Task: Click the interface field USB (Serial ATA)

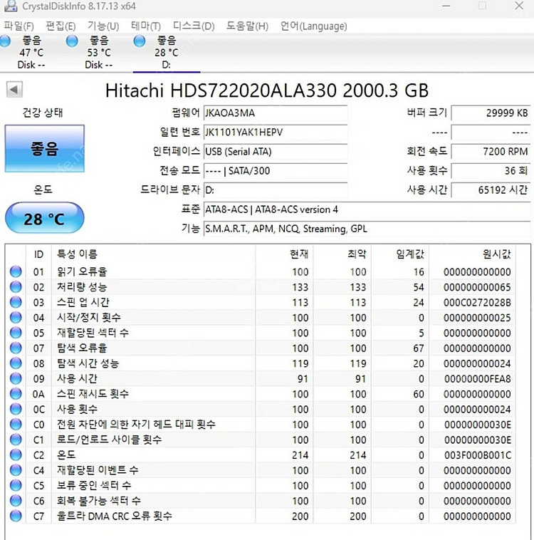Action: click(x=276, y=152)
